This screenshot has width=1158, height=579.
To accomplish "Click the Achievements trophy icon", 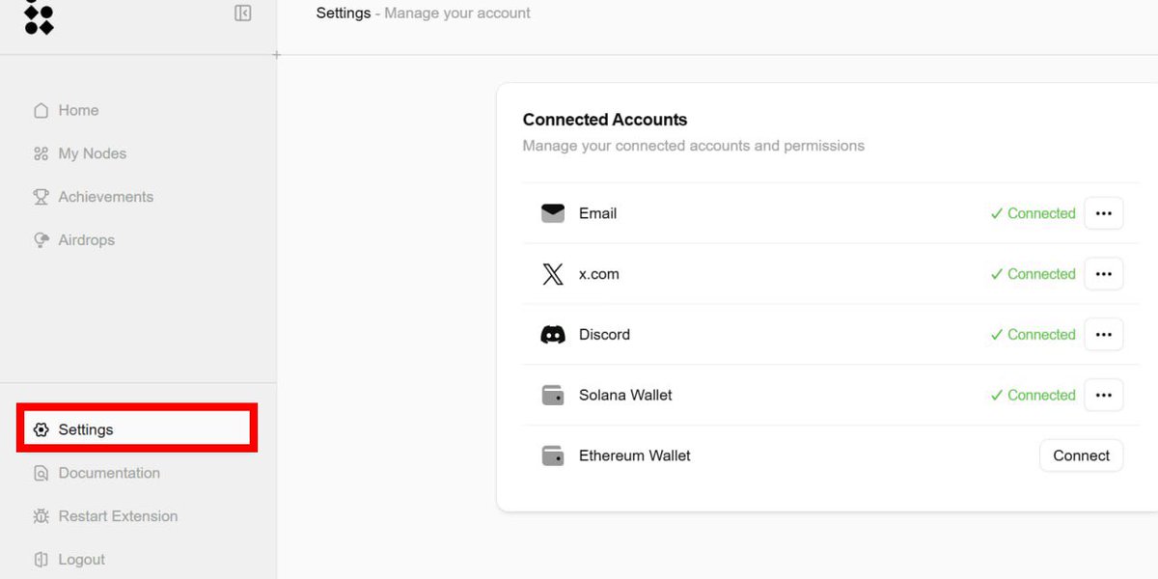I will pyautogui.click(x=41, y=197).
